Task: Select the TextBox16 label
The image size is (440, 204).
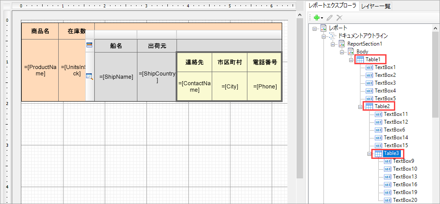Action: (405, 184)
